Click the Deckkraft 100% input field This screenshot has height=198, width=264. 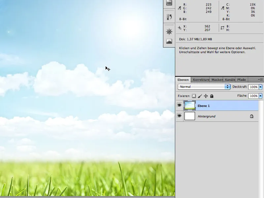(x=253, y=87)
